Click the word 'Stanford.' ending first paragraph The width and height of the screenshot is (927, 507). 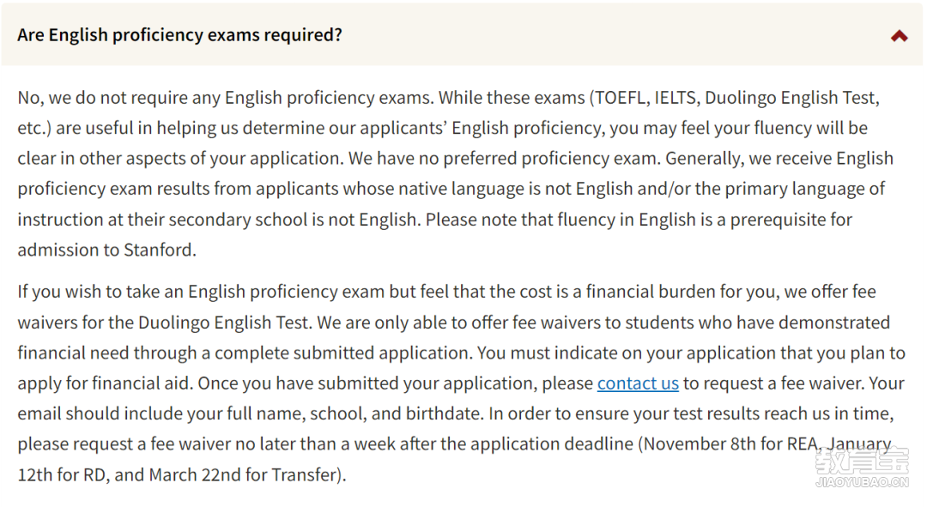point(160,250)
